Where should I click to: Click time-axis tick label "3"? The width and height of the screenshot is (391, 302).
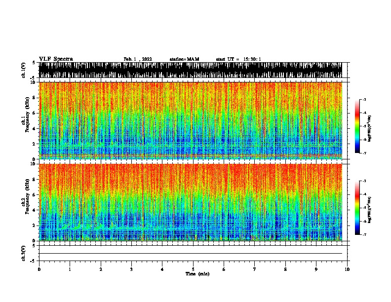[x=131, y=269]
